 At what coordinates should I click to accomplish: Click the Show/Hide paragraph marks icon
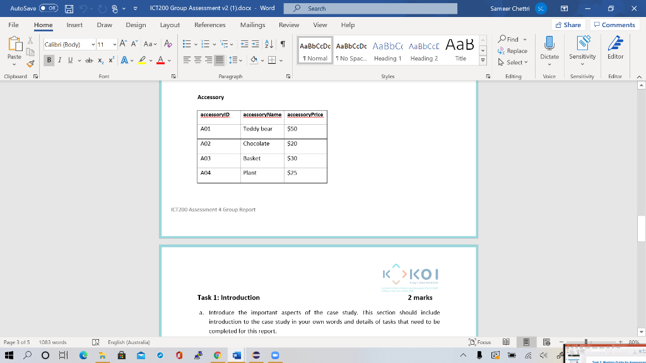(x=283, y=44)
